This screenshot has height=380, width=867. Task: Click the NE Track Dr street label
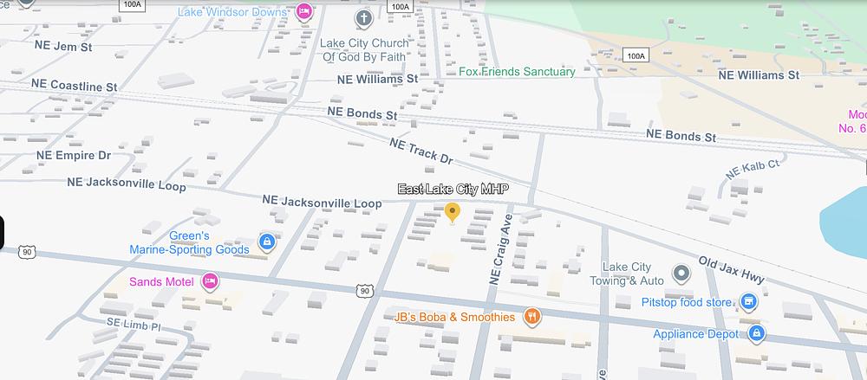420,151
